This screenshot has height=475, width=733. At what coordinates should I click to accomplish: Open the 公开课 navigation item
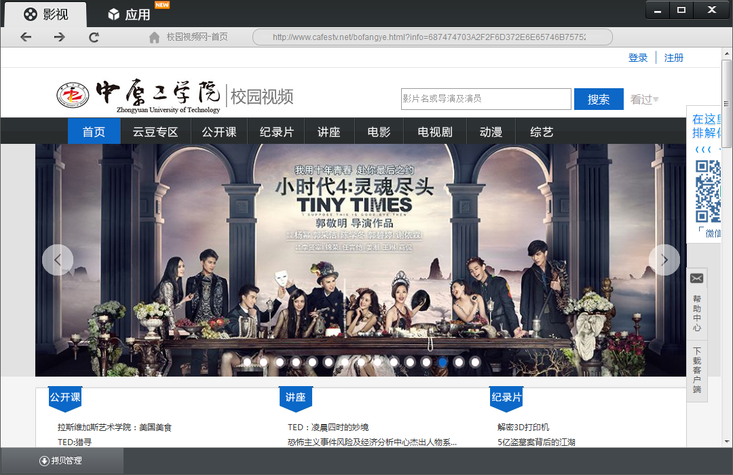tap(219, 132)
